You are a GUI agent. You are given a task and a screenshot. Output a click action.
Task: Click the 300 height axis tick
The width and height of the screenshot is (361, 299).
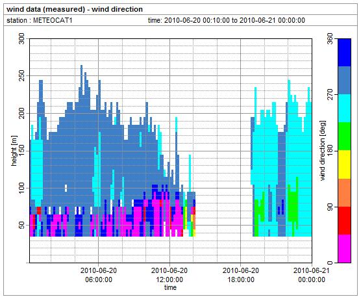21,39
